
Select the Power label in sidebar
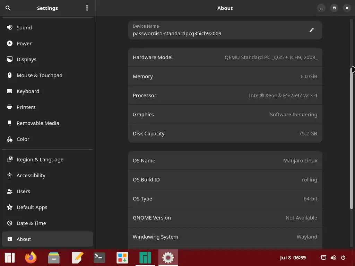point(24,43)
